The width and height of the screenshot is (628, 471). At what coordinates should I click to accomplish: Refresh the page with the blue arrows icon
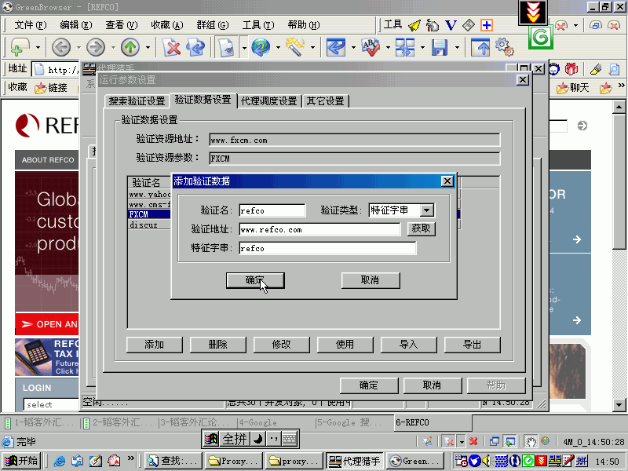coord(195,47)
